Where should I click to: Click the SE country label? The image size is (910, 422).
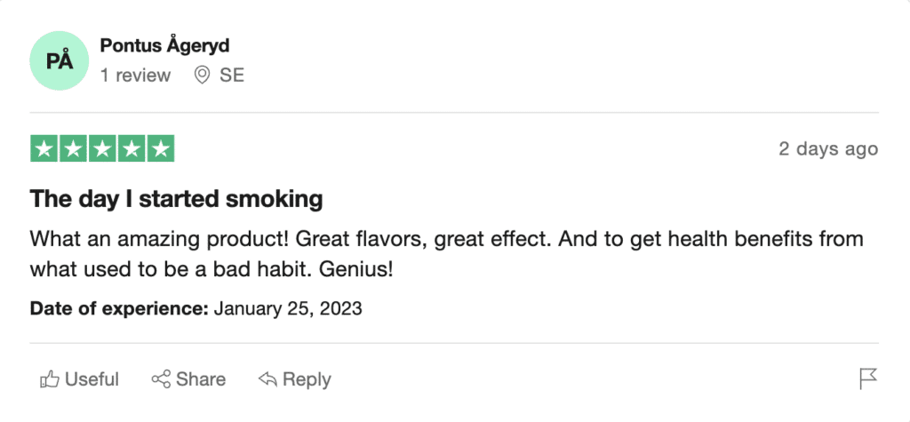point(232,76)
